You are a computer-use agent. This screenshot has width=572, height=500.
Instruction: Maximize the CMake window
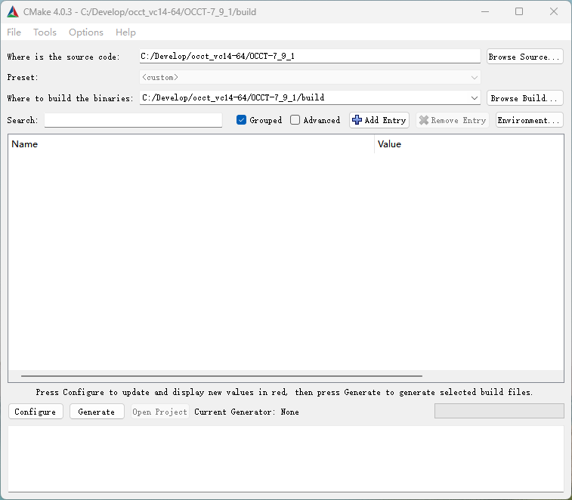click(519, 11)
